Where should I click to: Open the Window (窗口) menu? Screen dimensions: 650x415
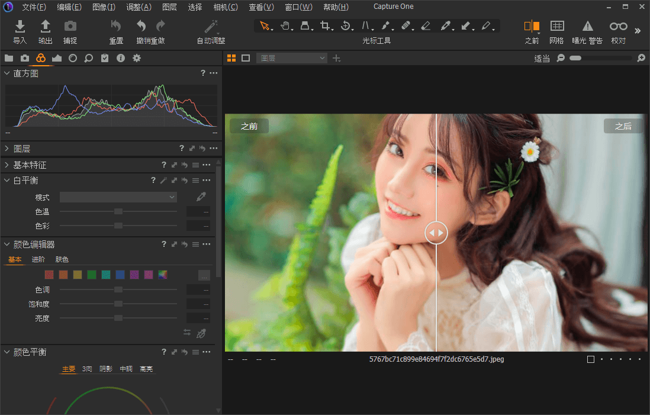point(299,7)
